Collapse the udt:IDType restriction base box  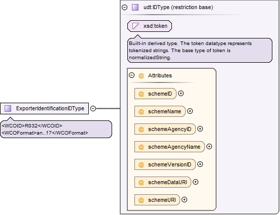[124, 7]
